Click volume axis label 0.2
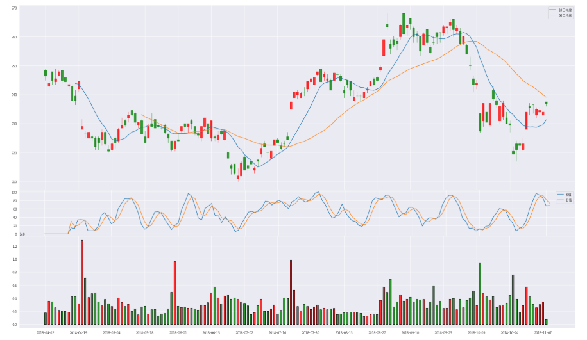 (15, 312)
